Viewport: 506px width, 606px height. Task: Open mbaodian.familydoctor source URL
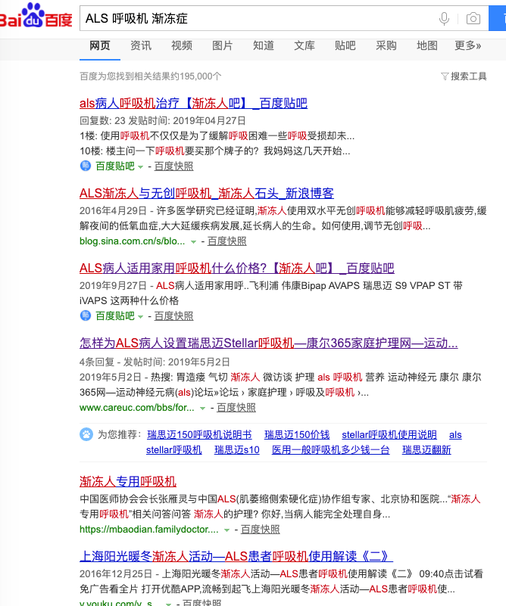click(149, 530)
